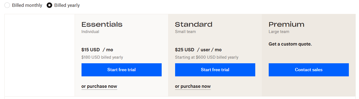Click 'Starting at $600 USD billed yearly'

pyautogui.click(x=207, y=57)
